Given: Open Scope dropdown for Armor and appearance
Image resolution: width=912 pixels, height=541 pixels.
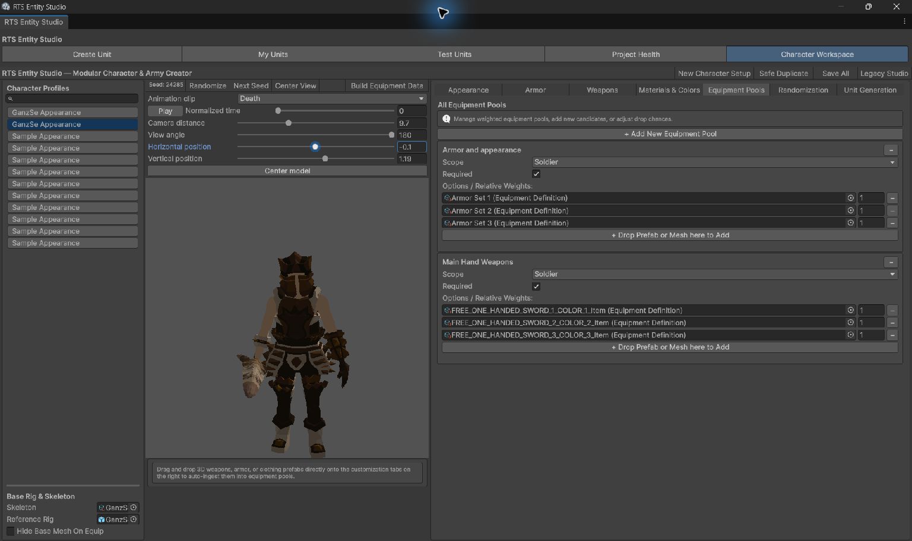Looking at the screenshot, I should coord(714,163).
